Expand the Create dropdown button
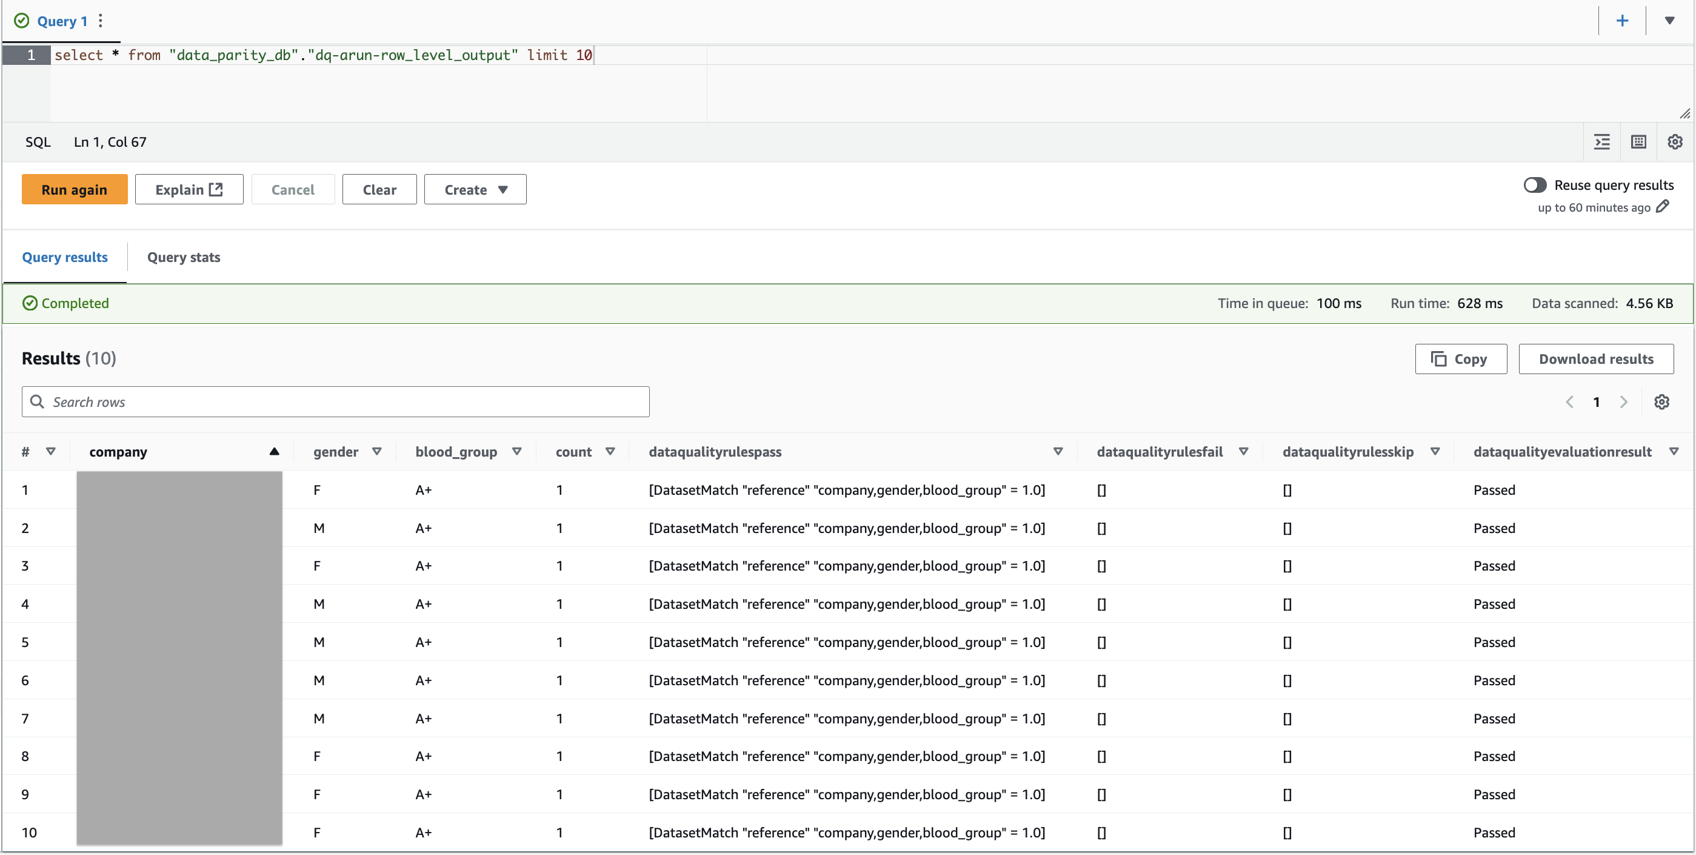Viewport: 1696px width, 855px height. tap(475, 190)
